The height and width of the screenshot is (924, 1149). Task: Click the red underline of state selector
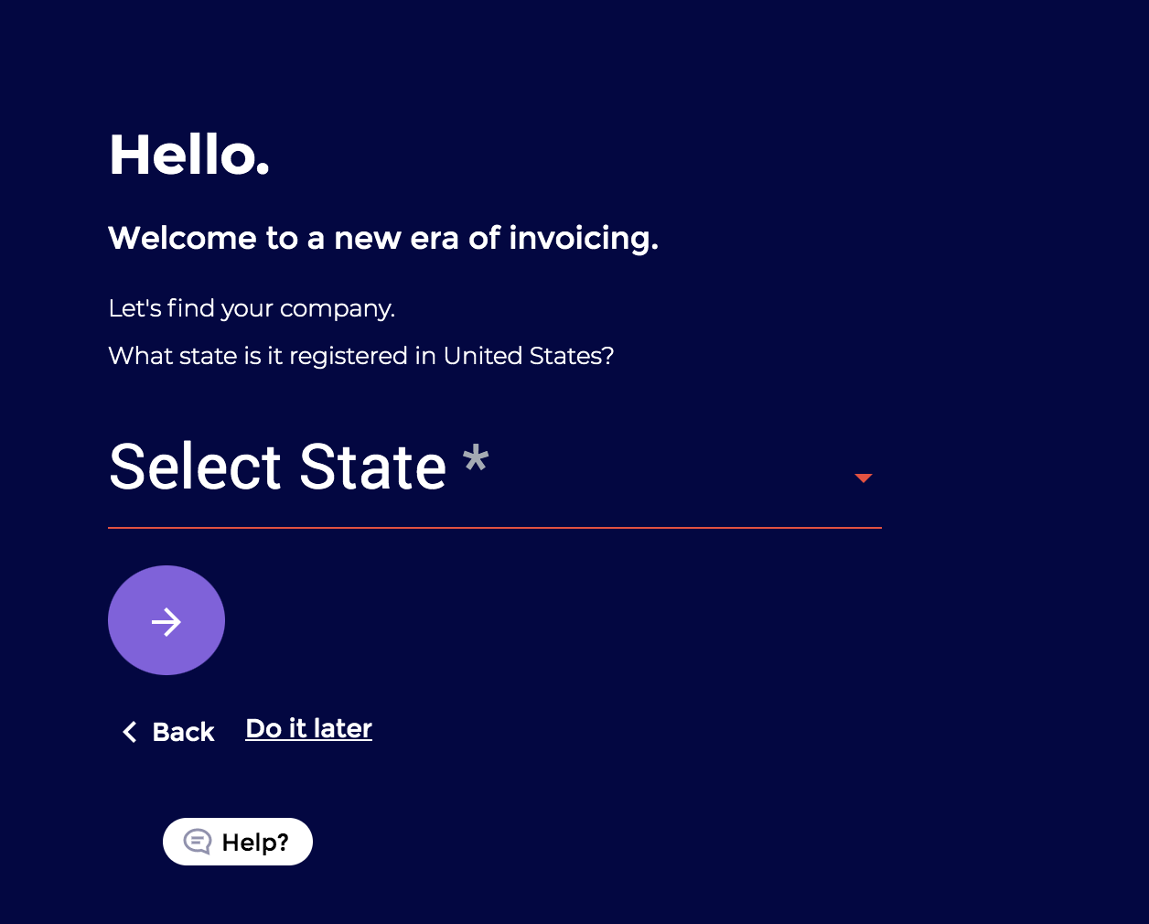[x=494, y=528]
